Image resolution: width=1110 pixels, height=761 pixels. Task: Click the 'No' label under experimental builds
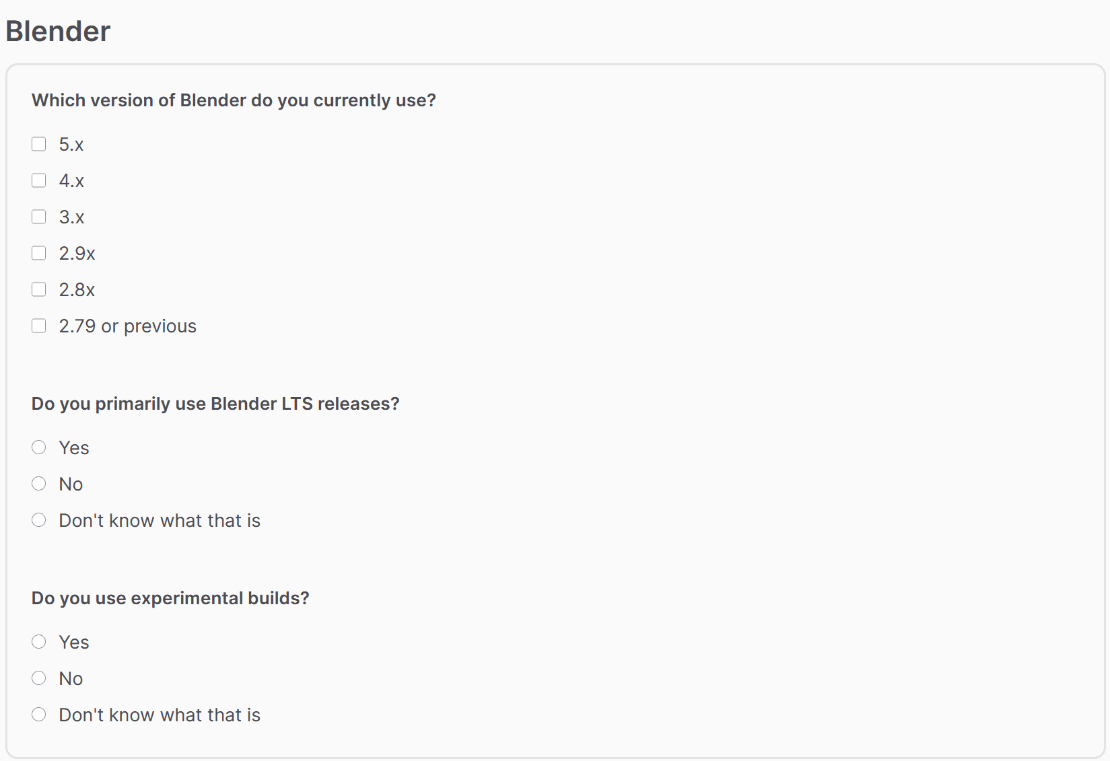click(x=70, y=678)
